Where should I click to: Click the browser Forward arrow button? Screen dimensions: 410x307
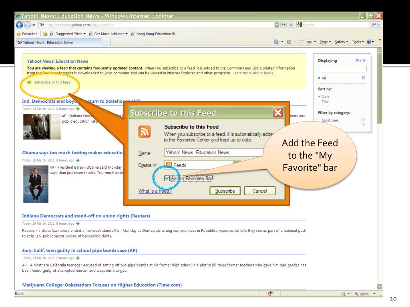[28, 25]
